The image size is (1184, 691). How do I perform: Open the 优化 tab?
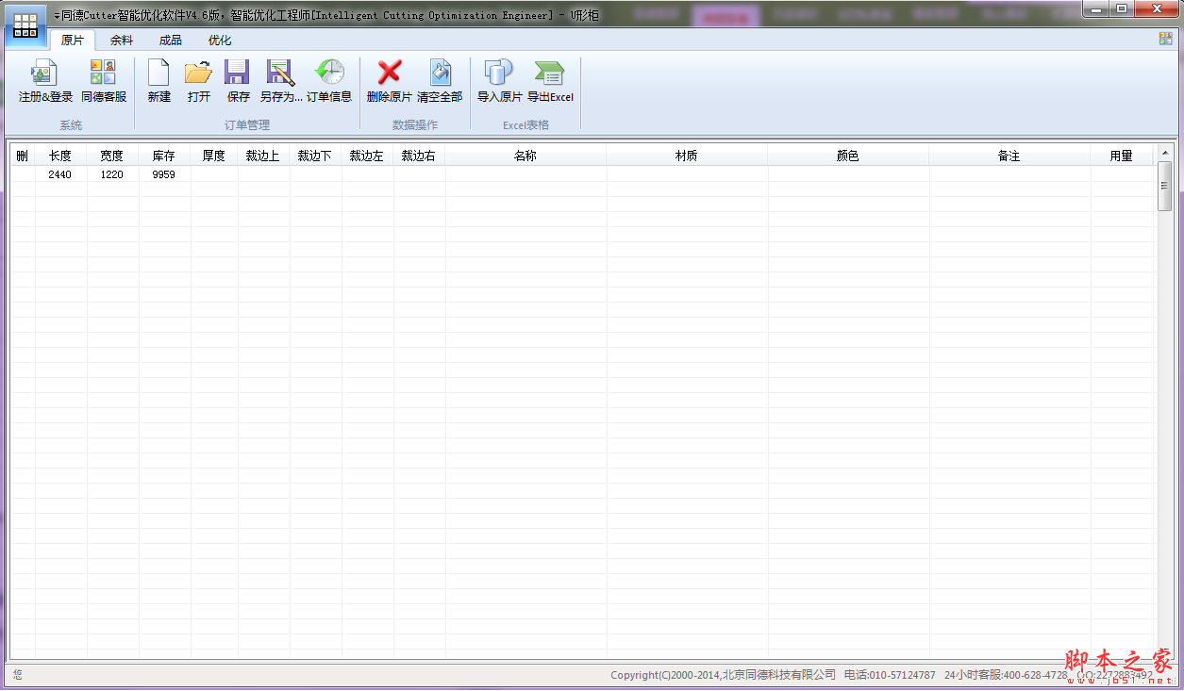pos(218,41)
